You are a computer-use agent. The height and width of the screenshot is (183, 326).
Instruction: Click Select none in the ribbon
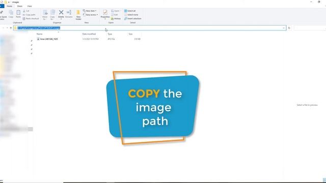click(x=131, y=15)
